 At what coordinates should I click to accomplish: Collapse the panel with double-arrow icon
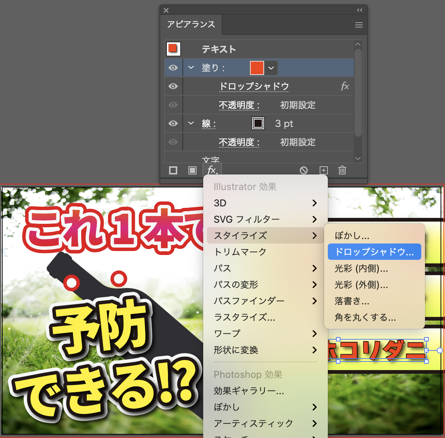359,10
